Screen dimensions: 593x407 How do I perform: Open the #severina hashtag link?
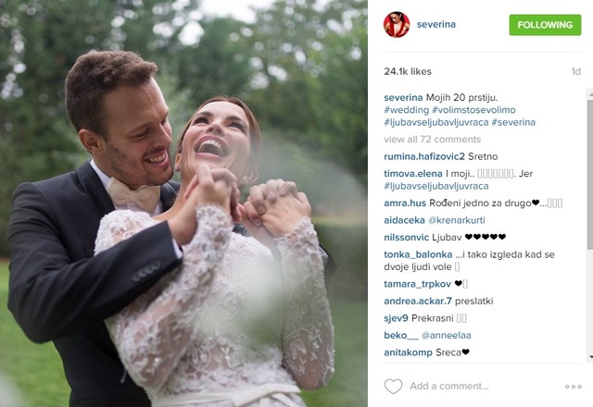(513, 122)
